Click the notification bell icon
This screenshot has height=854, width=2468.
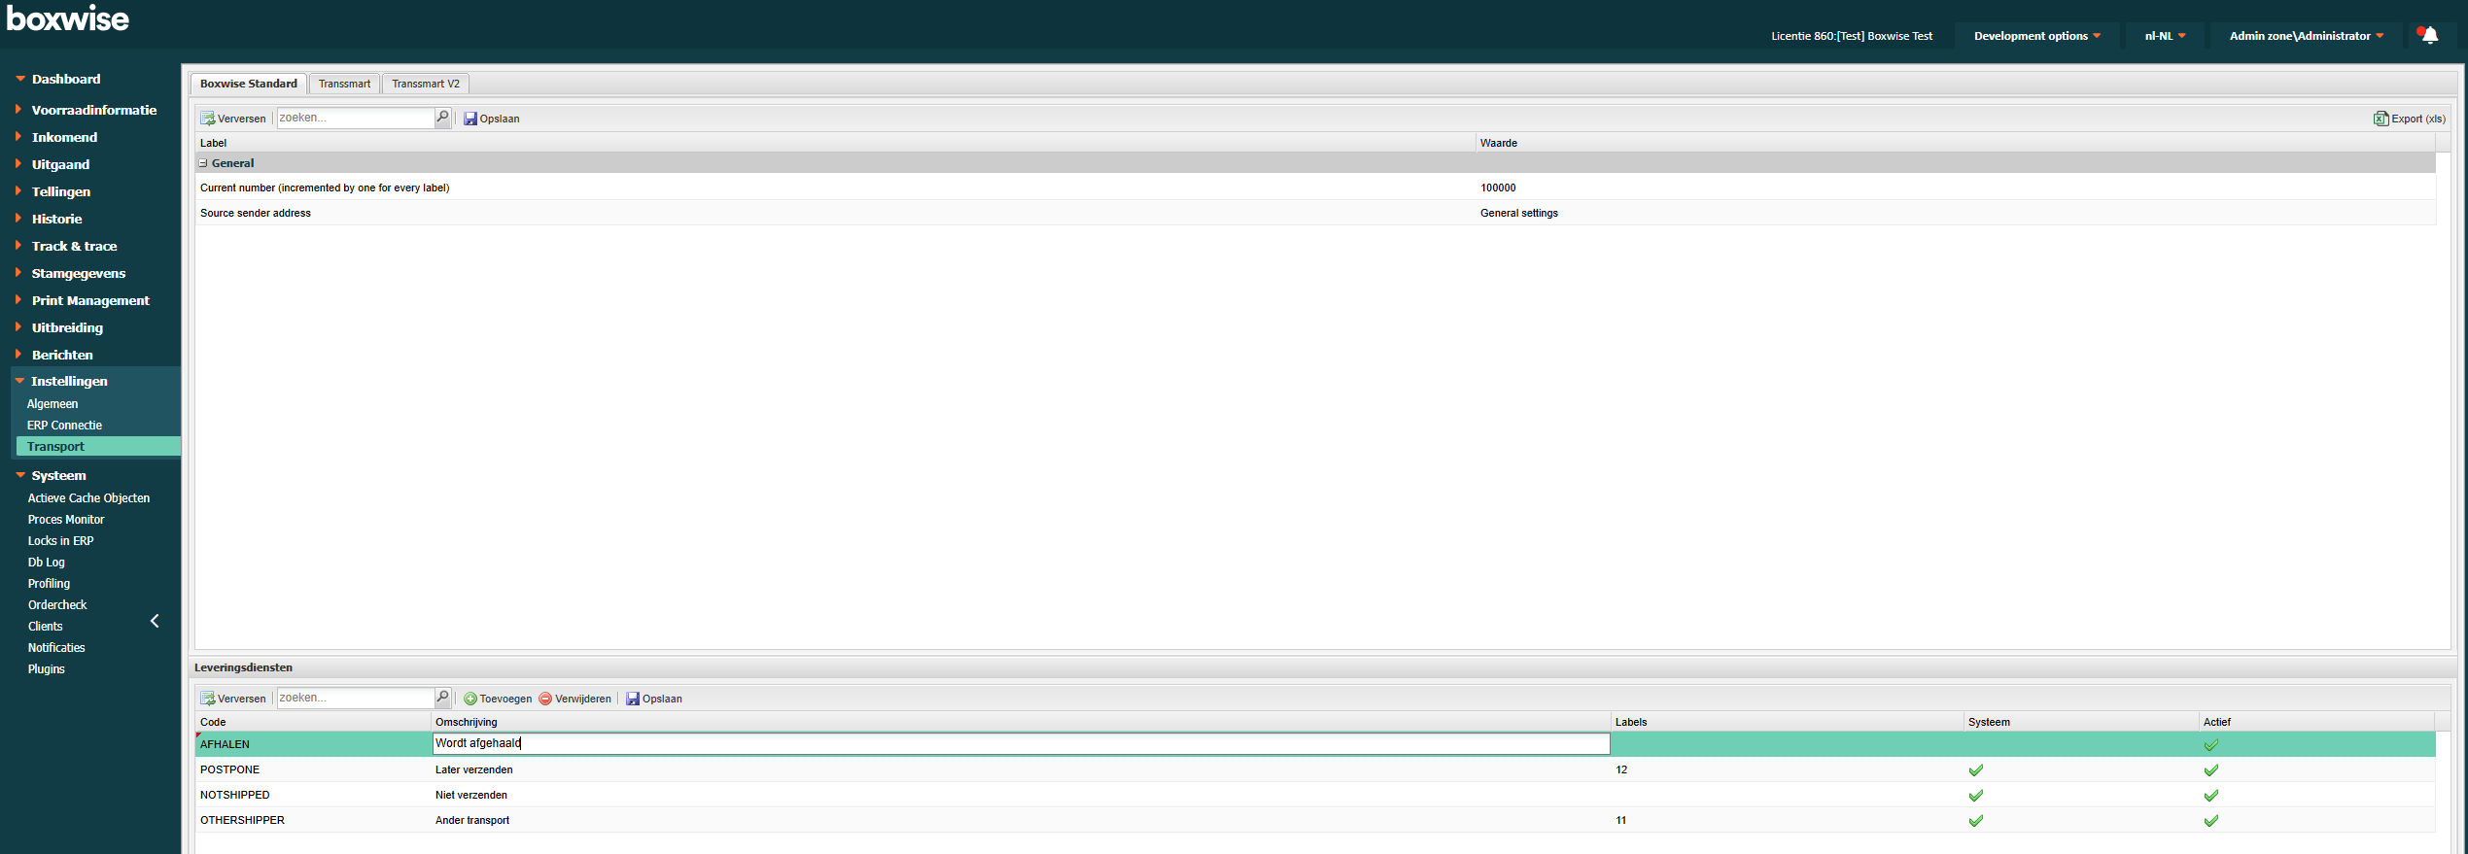pyautogui.click(x=2429, y=36)
